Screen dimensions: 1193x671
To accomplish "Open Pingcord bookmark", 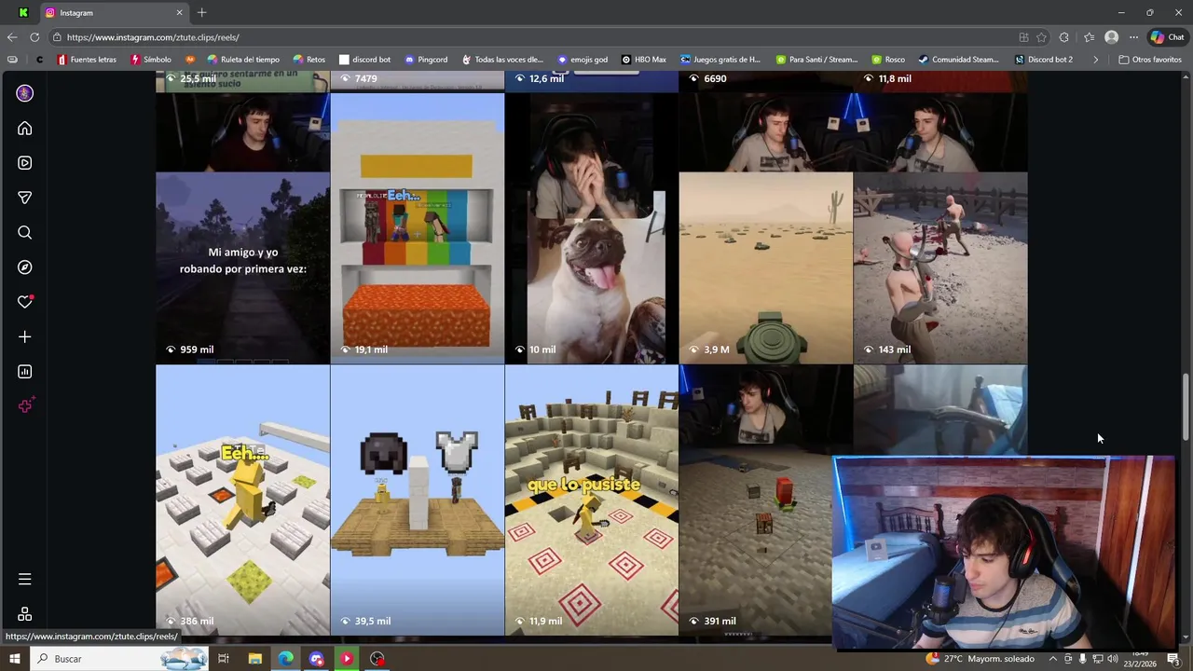I will point(426,60).
